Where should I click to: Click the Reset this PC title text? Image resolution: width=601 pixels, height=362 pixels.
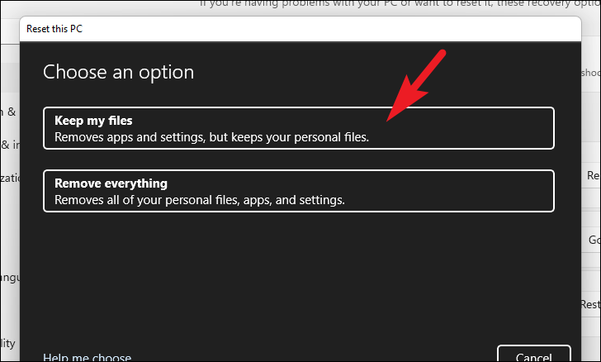click(54, 29)
